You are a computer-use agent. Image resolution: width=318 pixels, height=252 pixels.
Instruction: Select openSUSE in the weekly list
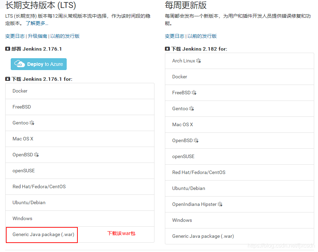tap(240, 157)
